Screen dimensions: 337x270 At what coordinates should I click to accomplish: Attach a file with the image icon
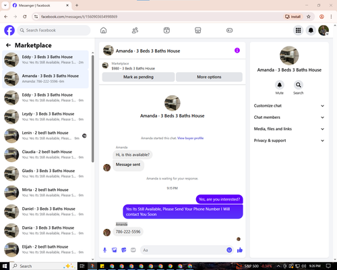pos(115,250)
